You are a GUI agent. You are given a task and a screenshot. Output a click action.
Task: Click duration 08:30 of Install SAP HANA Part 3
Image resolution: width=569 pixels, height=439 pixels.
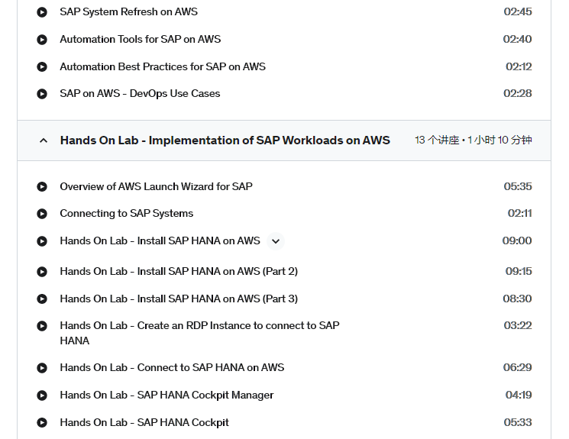tap(518, 299)
